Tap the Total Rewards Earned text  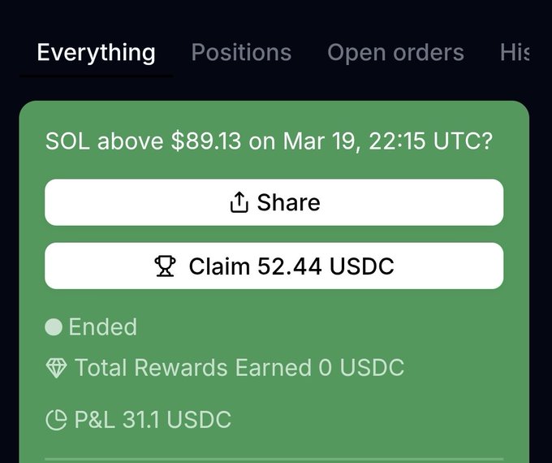(193, 368)
